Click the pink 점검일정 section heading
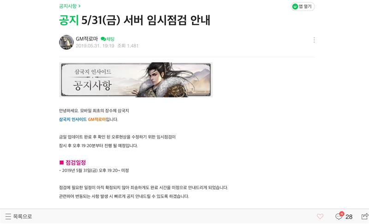369x224 pixels. (x=76, y=162)
